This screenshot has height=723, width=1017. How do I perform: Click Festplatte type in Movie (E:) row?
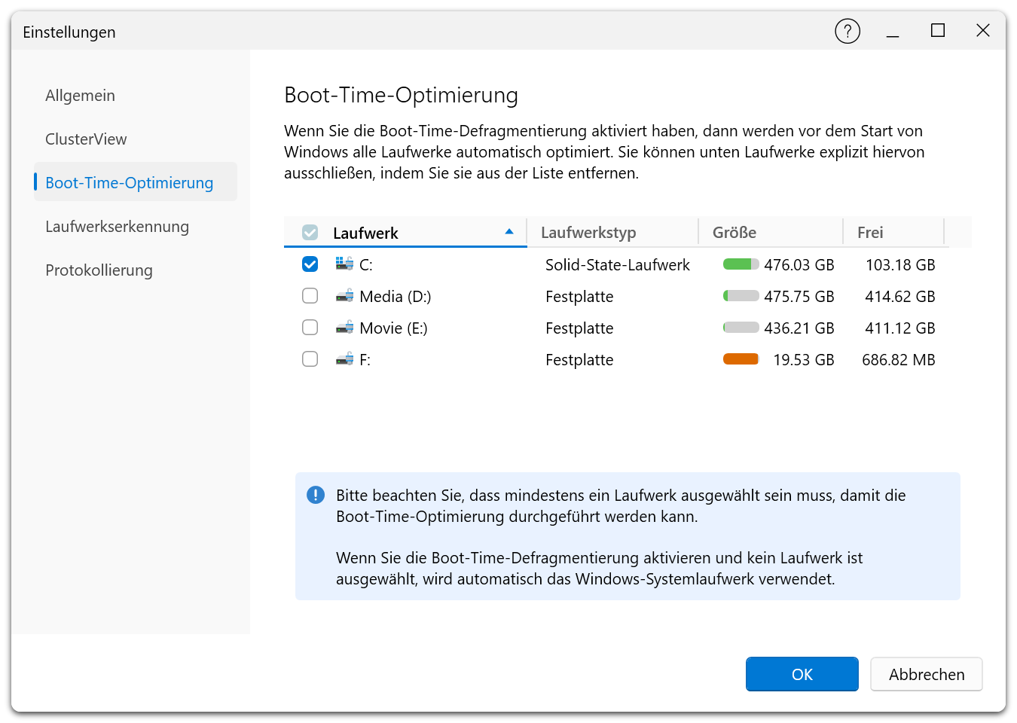tap(579, 328)
